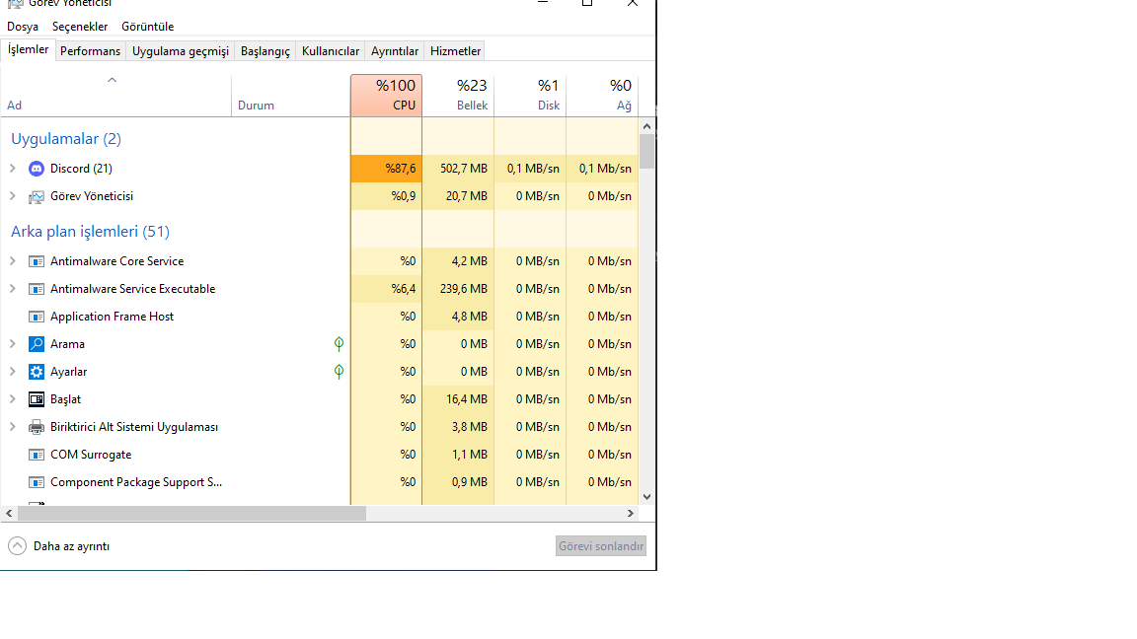
Task: Click horizontal scrollbar right arrow
Action: tap(630, 513)
